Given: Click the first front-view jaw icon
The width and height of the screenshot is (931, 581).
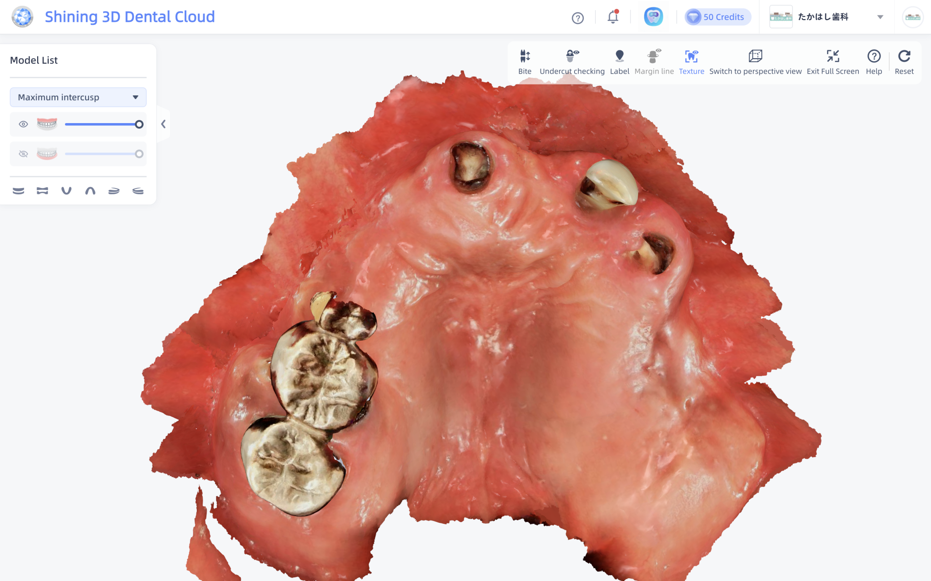Looking at the screenshot, I should tap(19, 191).
